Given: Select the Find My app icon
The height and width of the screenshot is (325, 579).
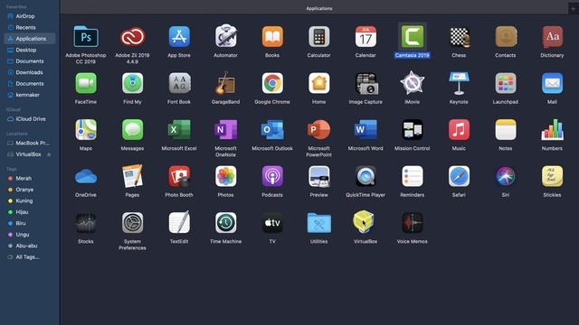Looking at the screenshot, I should [132, 83].
